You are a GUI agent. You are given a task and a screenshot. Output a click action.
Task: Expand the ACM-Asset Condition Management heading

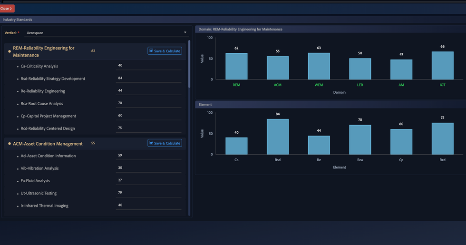click(x=48, y=144)
